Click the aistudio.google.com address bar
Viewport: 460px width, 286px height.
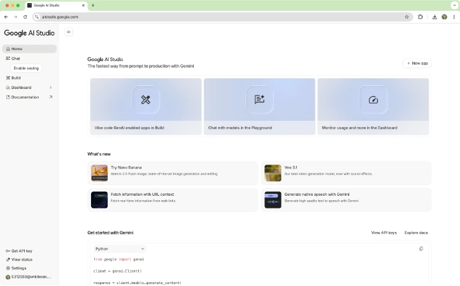[x=222, y=17]
